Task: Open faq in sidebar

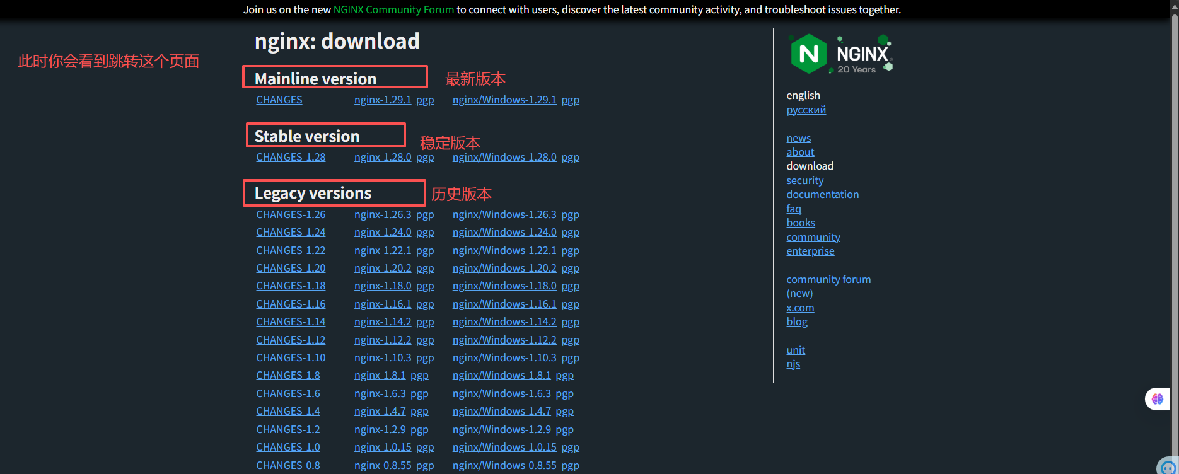Action: [794, 209]
